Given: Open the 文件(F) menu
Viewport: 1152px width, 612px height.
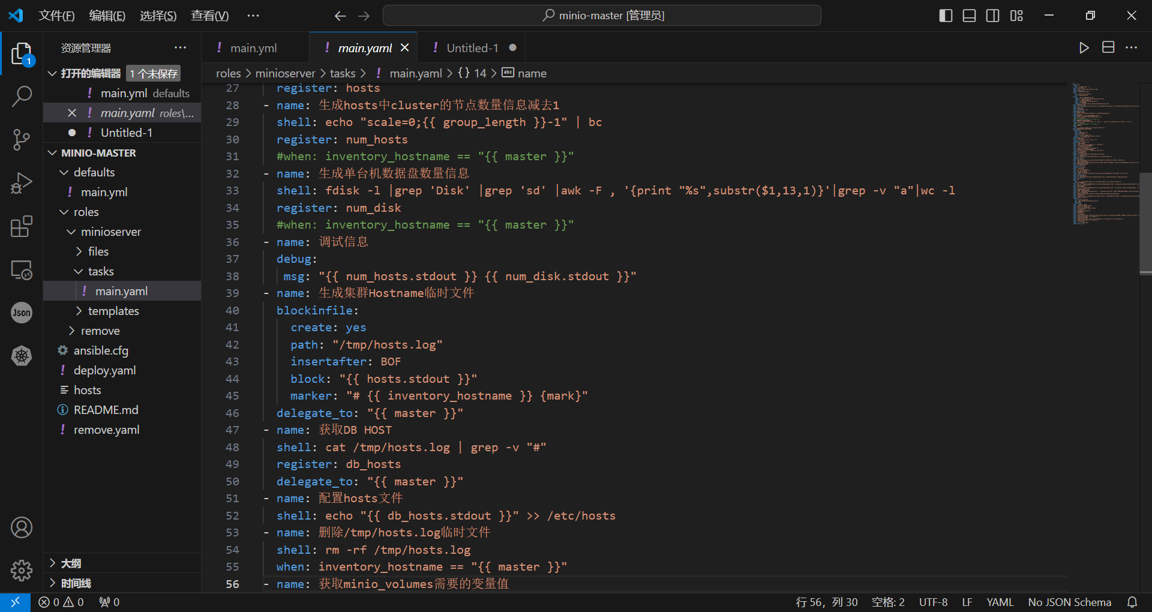Looking at the screenshot, I should click(x=56, y=16).
